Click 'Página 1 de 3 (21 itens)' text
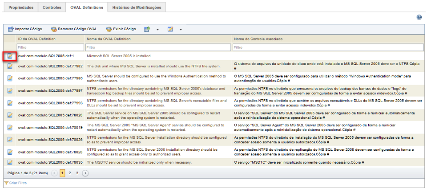The image size is (427, 188). pyautogui.click(x=28, y=173)
